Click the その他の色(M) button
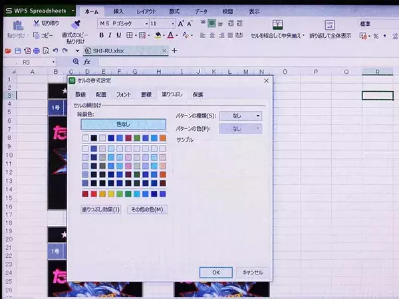This screenshot has height=299, width=399. [x=146, y=209]
